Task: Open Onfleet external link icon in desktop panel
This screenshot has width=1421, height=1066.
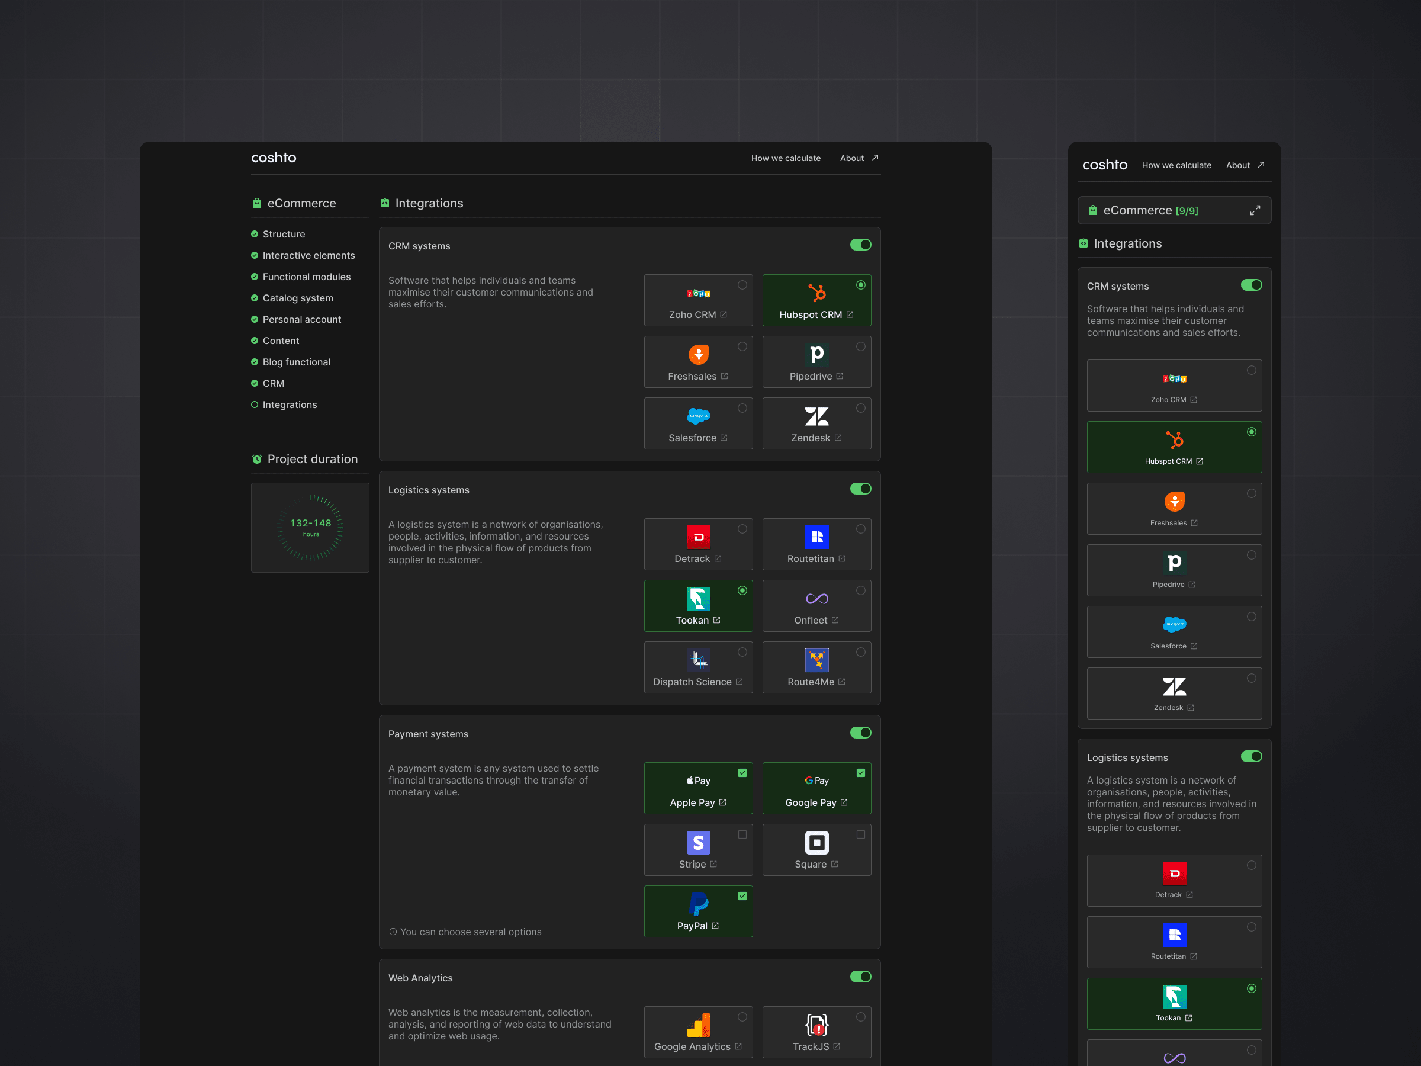Action: [835, 621]
